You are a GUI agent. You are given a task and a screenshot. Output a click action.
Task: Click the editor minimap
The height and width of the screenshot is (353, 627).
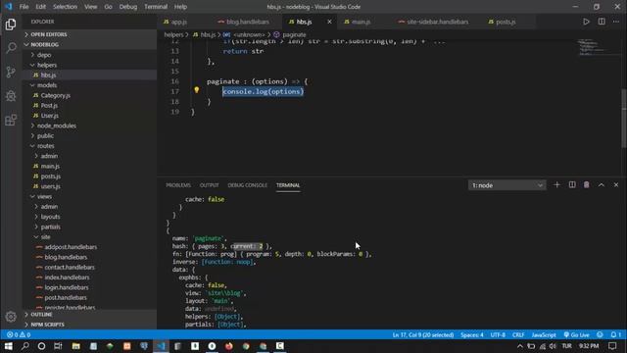pos(598,47)
